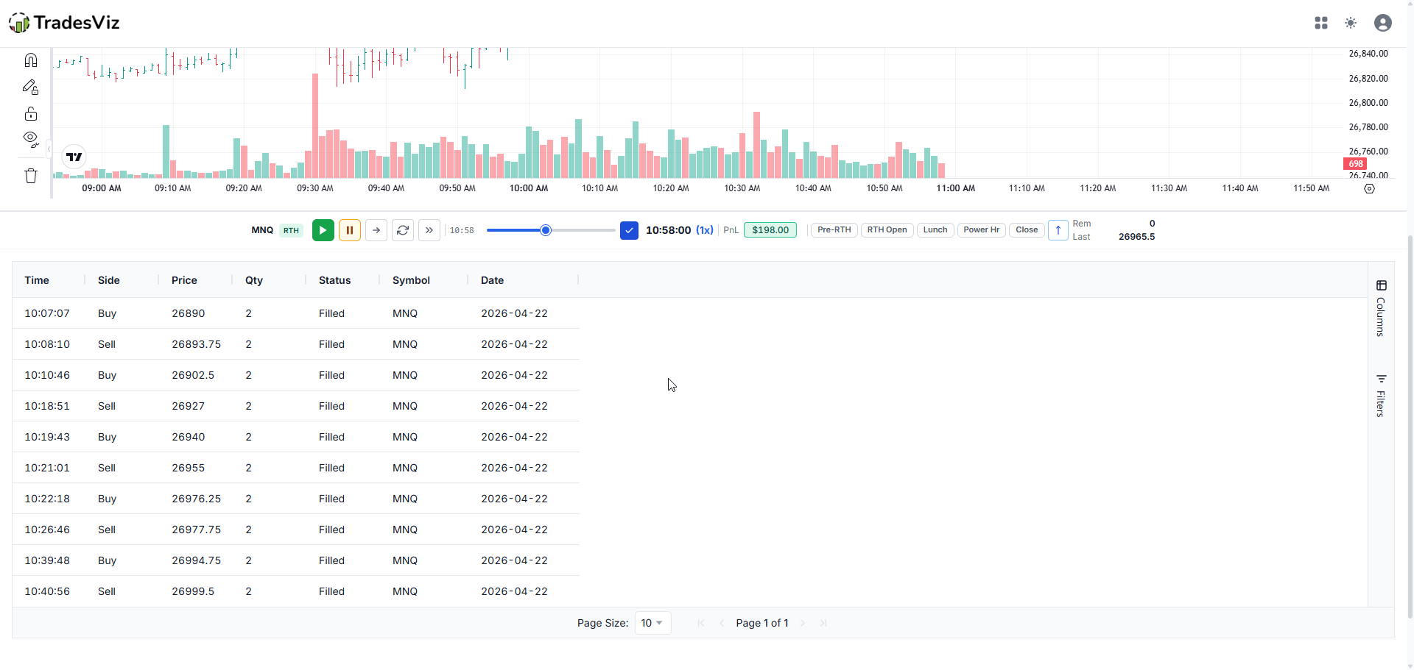Click the replay time slider handle
Viewport: 1414px width, 670px height.
point(546,230)
